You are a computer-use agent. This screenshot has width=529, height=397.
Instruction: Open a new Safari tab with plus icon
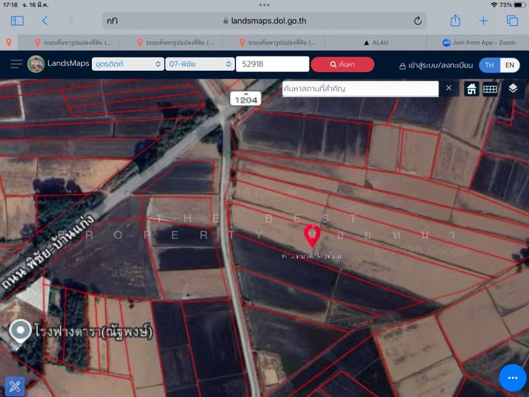coord(483,21)
